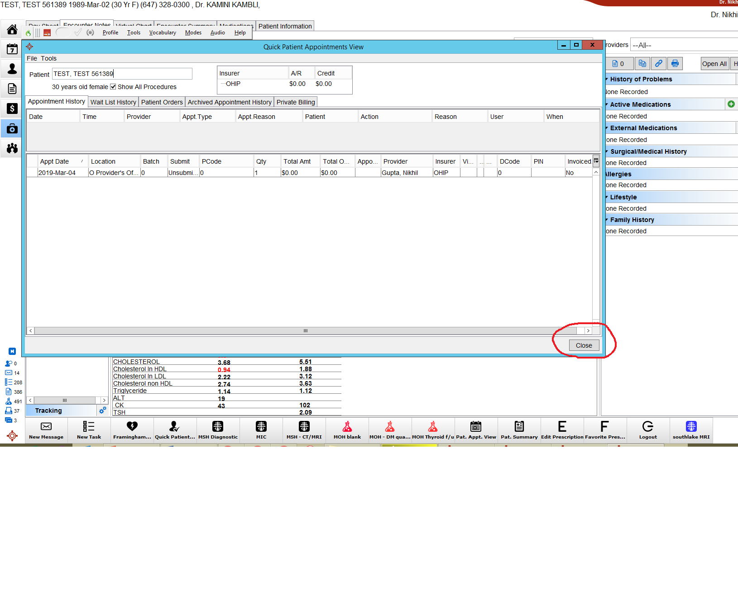
Task: Open the Private Billing tab
Action: pos(296,102)
